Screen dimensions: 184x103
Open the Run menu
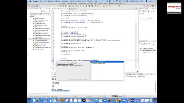(x=84, y=1)
